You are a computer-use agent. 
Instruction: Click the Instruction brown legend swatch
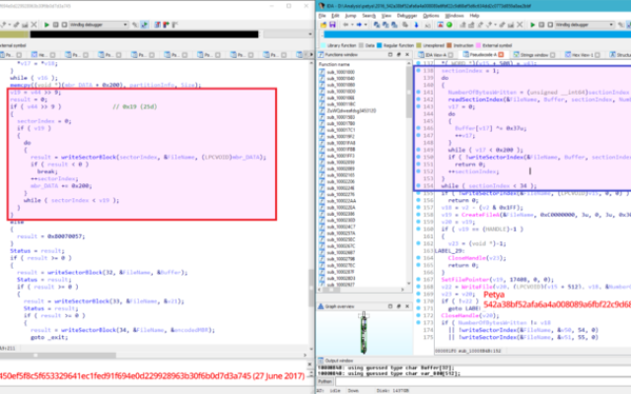coord(450,45)
